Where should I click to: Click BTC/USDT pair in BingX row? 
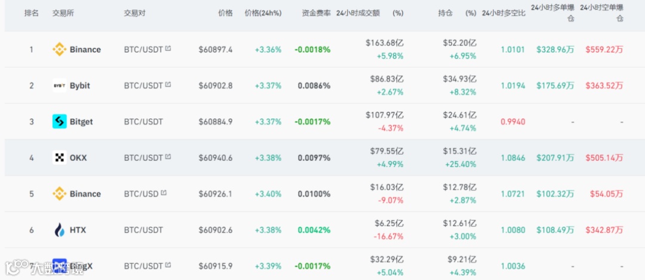point(143,266)
